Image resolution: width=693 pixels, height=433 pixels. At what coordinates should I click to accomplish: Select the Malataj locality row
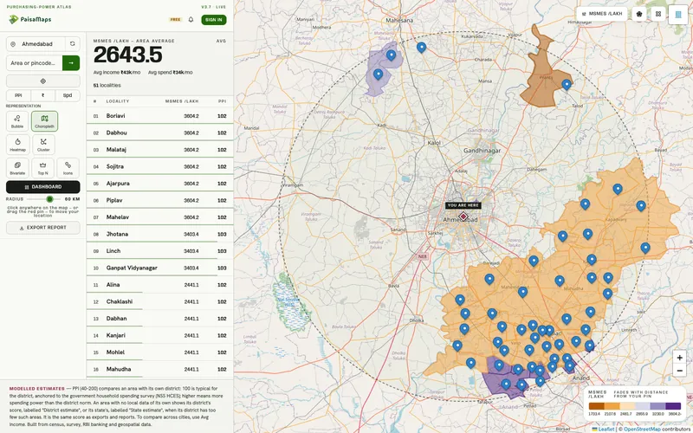[x=159, y=150]
